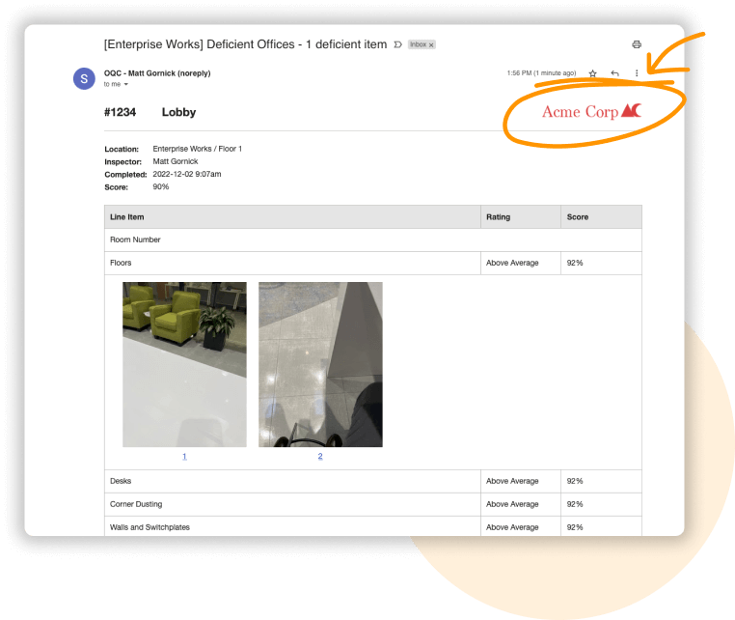Expand the 'to me' recipient details arrow
The image size is (735, 620).
pos(125,84)
